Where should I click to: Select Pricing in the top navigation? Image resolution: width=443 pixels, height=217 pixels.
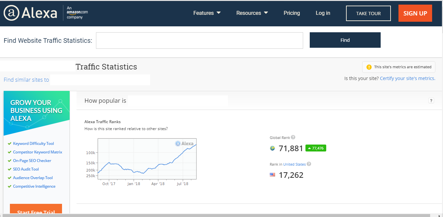pos(292,13)
